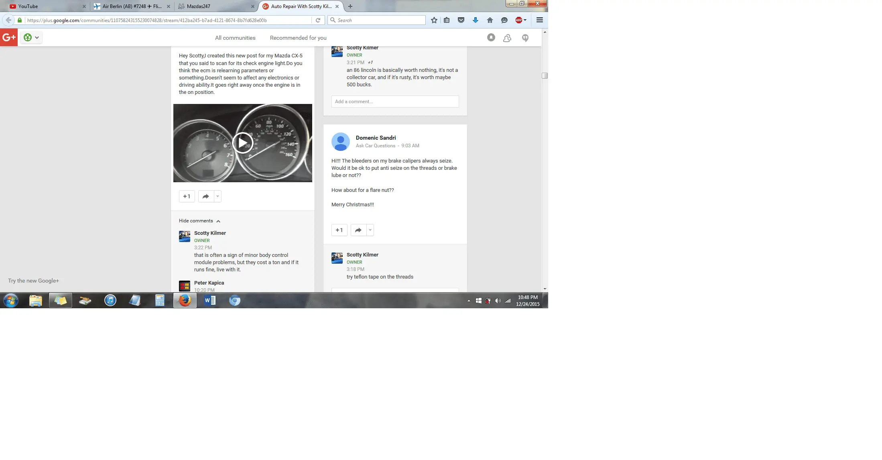Select All communities menu item
Image resolution: width=882 pixels, height=460 pixels.
(x=235, y=37)
